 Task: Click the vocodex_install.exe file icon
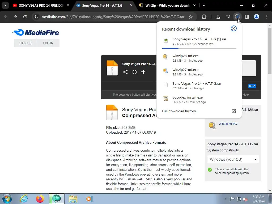click(x=166, y=98)
